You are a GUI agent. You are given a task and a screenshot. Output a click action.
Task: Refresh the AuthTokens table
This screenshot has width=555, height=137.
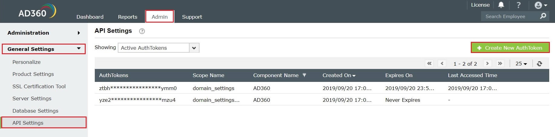[539, 64]
